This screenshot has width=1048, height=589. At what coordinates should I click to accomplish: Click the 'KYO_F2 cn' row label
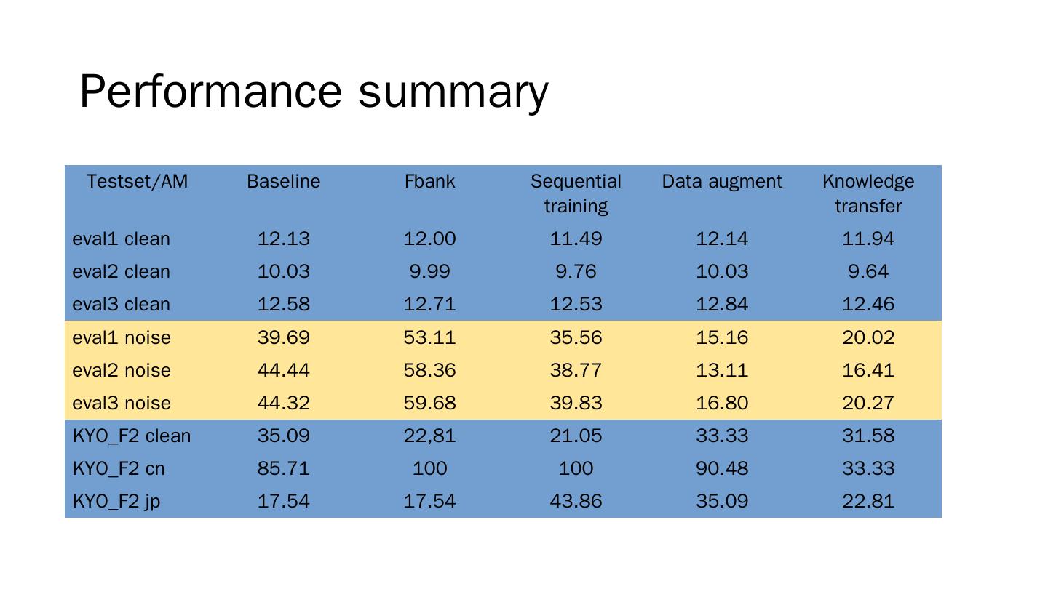[119, 469]
